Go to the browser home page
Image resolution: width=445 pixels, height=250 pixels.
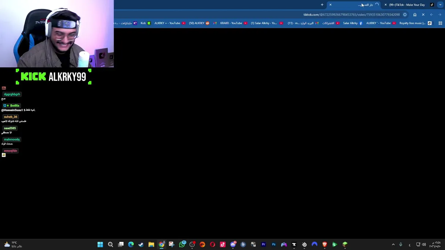[415, 15]
